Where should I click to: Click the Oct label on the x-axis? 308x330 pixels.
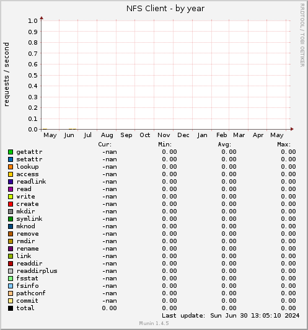(x=145, y=135)
